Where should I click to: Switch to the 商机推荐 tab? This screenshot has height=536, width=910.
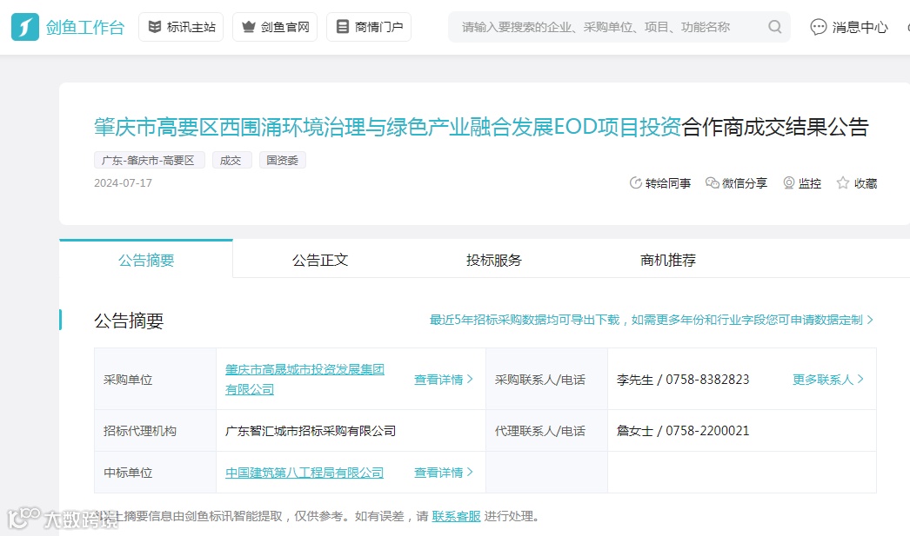click(668, 260)
